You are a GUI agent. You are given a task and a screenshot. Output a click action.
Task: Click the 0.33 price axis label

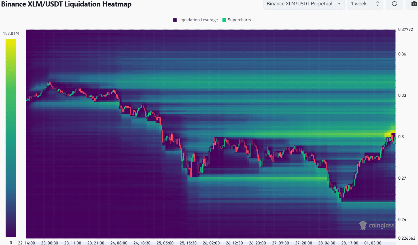click(x=402, y=95)
